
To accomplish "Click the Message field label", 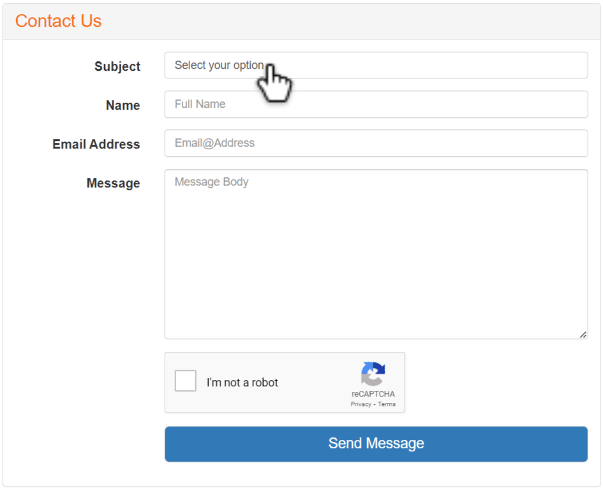I will [113, 183].
